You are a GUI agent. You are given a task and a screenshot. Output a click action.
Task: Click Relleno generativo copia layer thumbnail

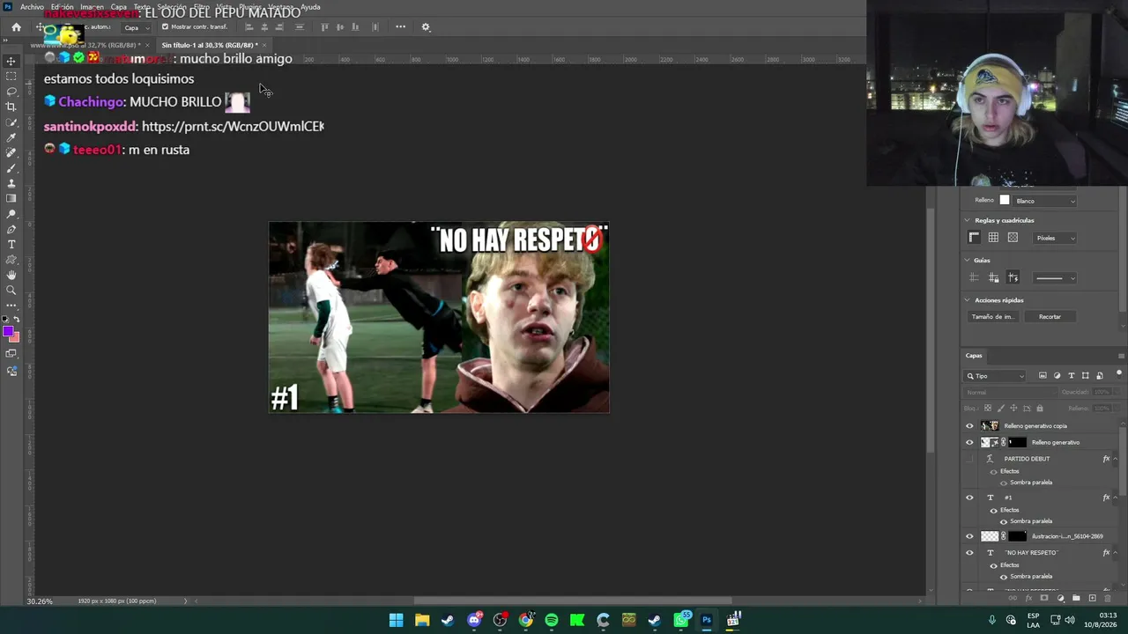click(990, 426)
